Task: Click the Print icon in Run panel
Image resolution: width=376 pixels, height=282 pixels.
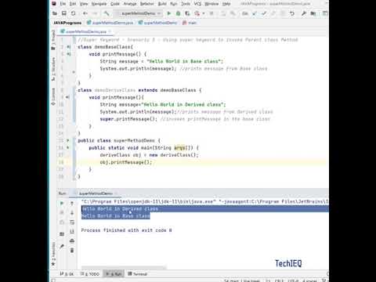Action: tap(72, 240)
